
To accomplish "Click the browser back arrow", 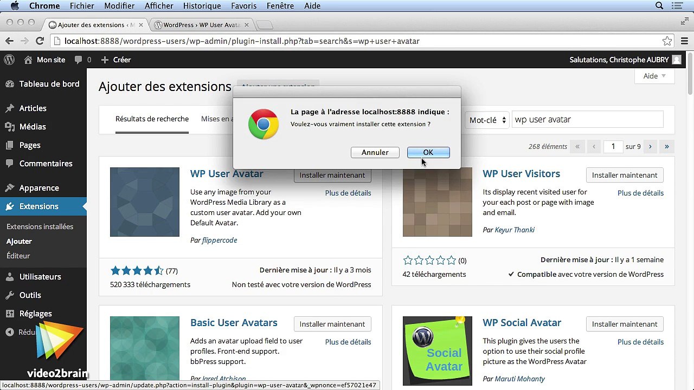I will click(9, 41).
